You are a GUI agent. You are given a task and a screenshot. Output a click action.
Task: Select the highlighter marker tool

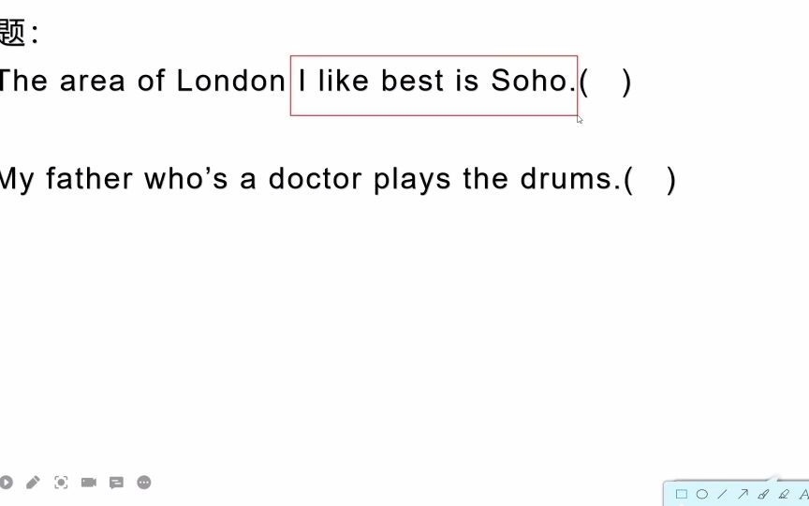pyautogui.click(x=785, y=494)
